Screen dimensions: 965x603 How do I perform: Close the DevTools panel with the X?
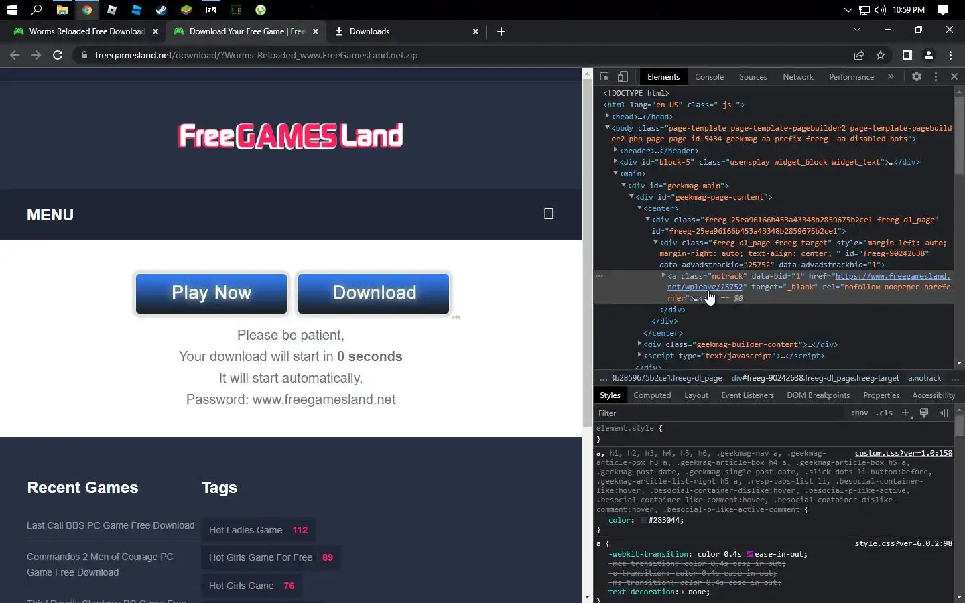[954, 76]
